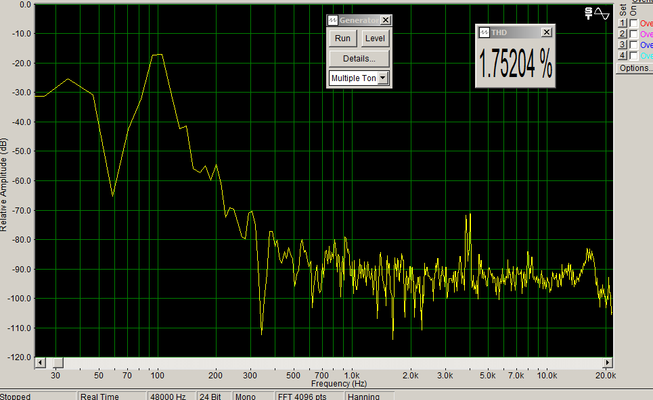Click Set button 1 for overlay memory
Screen dimensions: 653x400
coord(622,23)
